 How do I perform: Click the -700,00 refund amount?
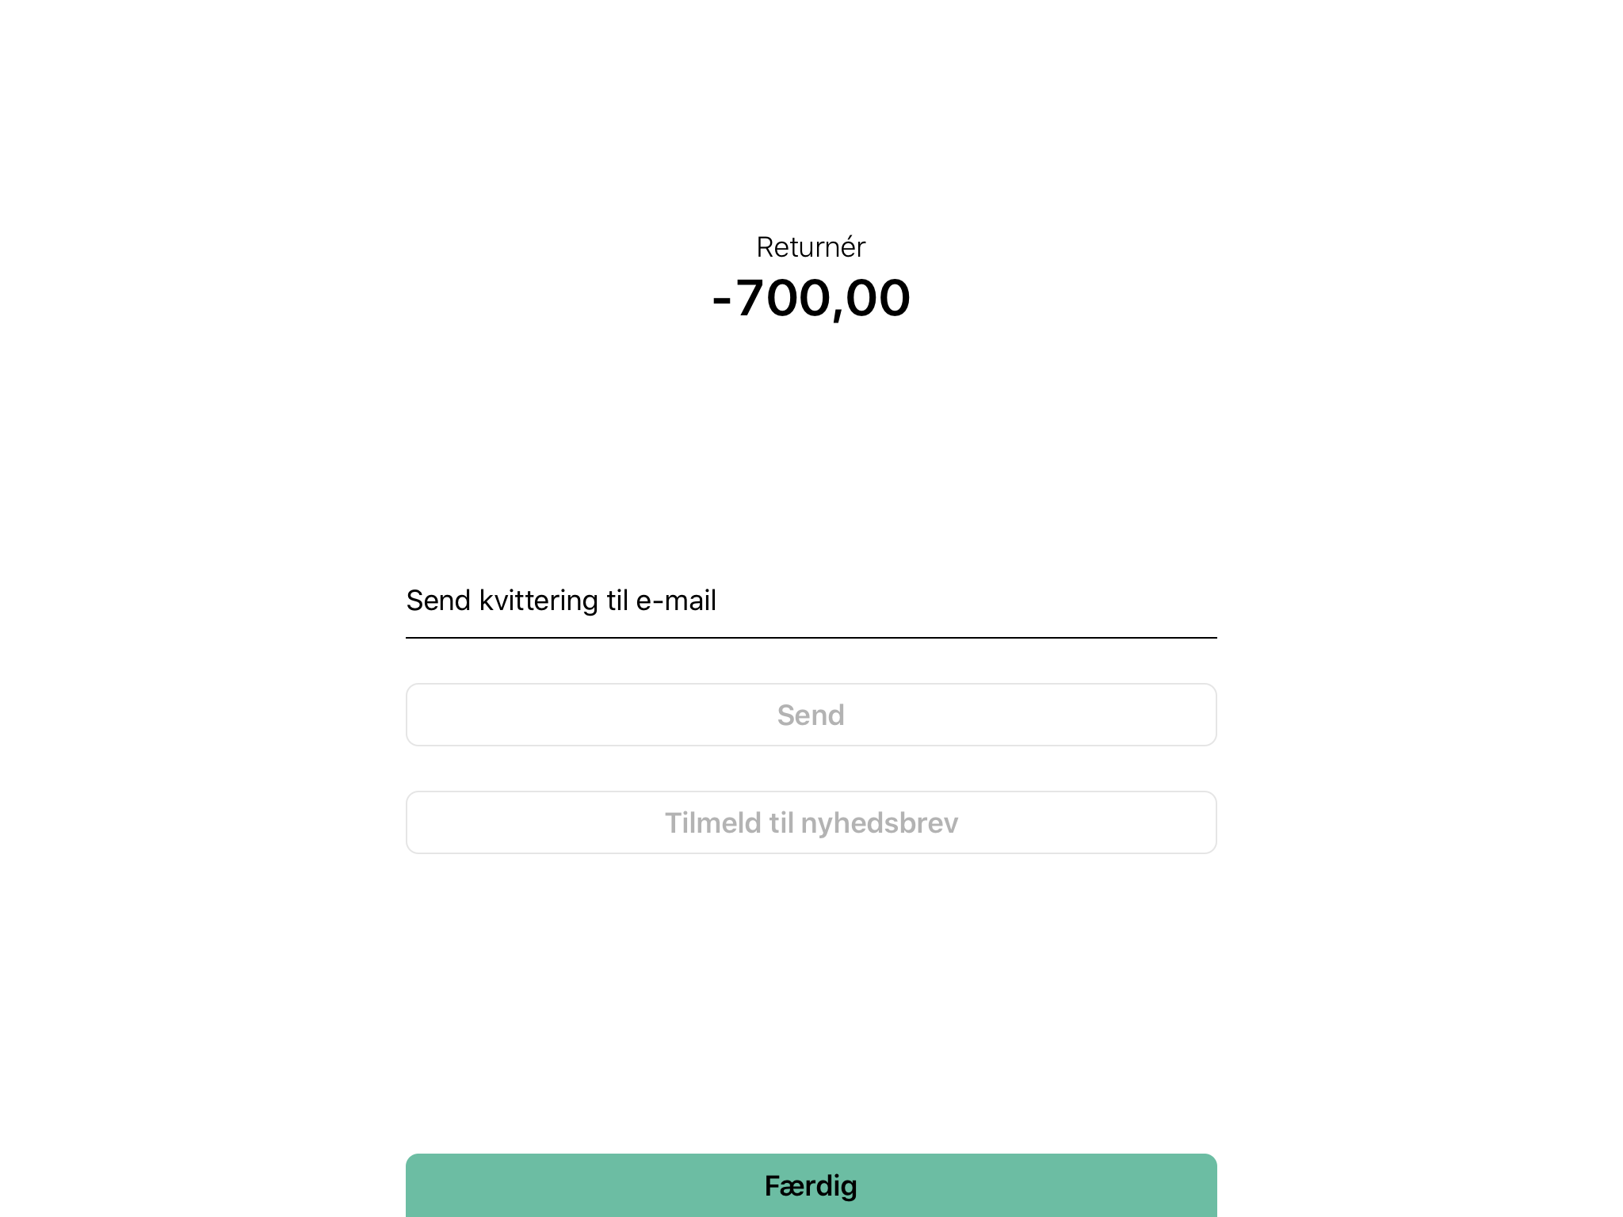[x=811, y=298]
